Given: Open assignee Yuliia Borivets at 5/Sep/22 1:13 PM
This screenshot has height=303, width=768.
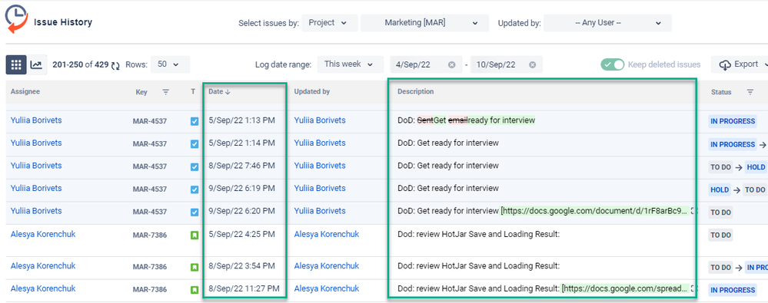Looking at the screenshot, I should (36, 120).
